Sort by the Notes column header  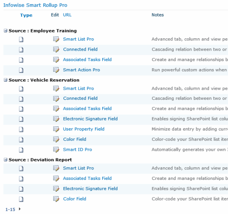coord(157,15)
